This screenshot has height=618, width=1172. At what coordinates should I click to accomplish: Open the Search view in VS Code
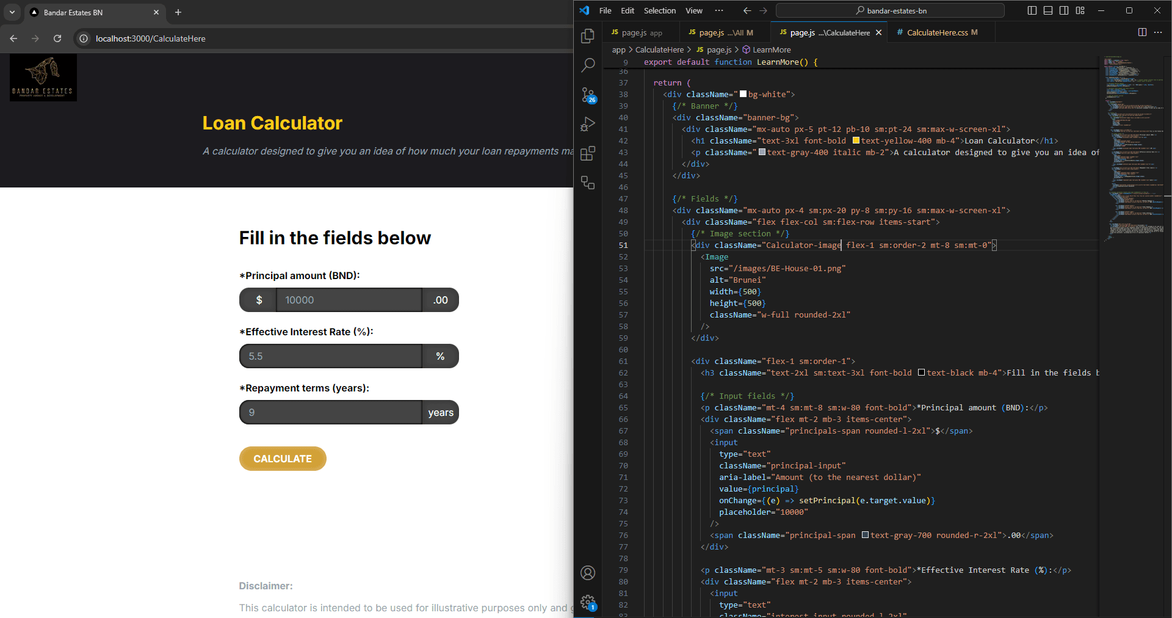588,65
